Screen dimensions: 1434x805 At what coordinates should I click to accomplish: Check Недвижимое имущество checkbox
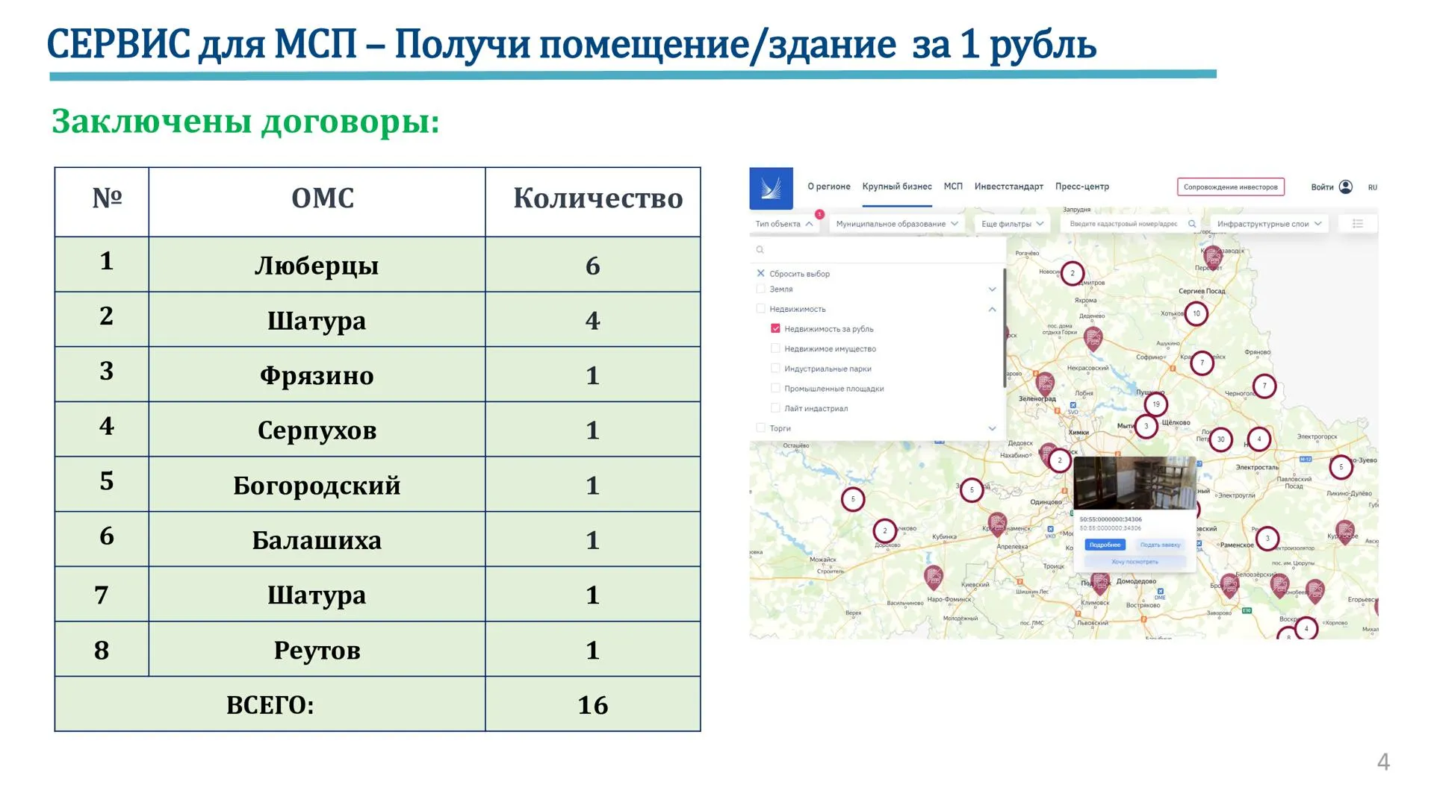(x=775, y=348)
